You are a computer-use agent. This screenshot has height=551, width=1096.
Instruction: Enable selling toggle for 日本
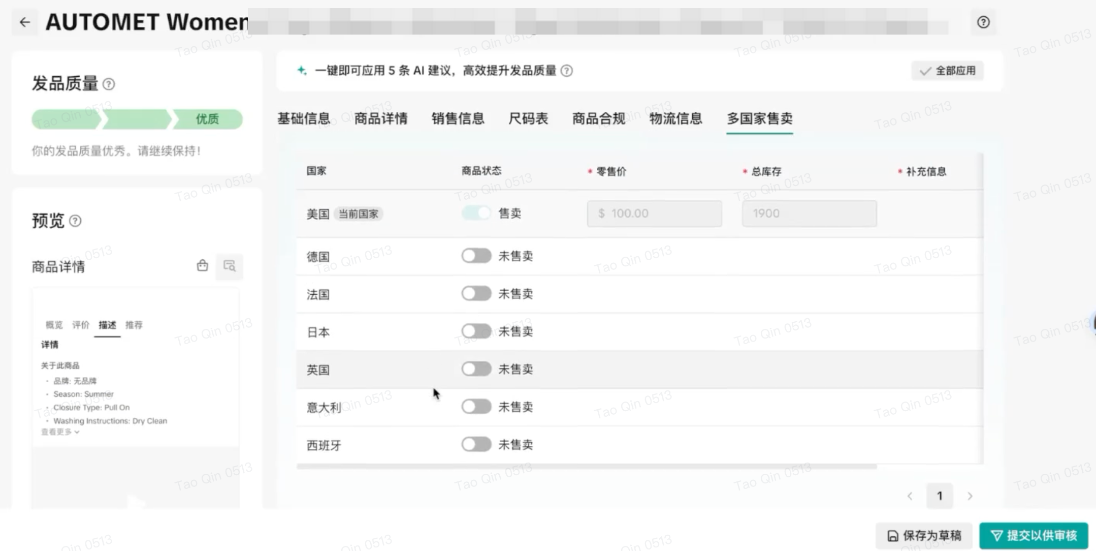tap(476, 331)
